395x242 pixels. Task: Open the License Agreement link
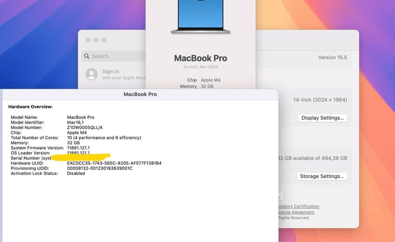click(x=296, y=212)
